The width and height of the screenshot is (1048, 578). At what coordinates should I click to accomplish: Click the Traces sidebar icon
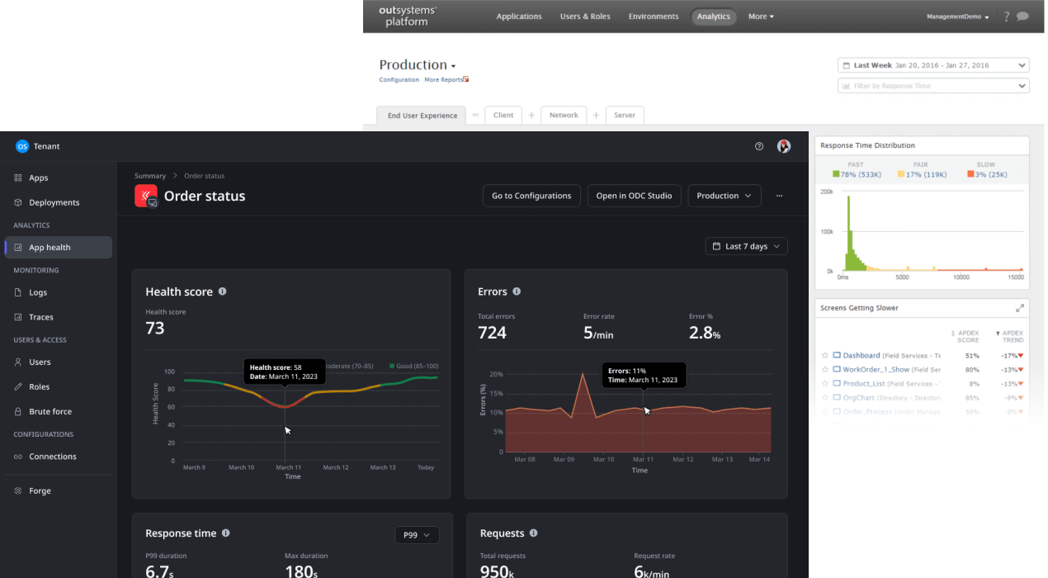pyautogui.click(x=19, y=317)
